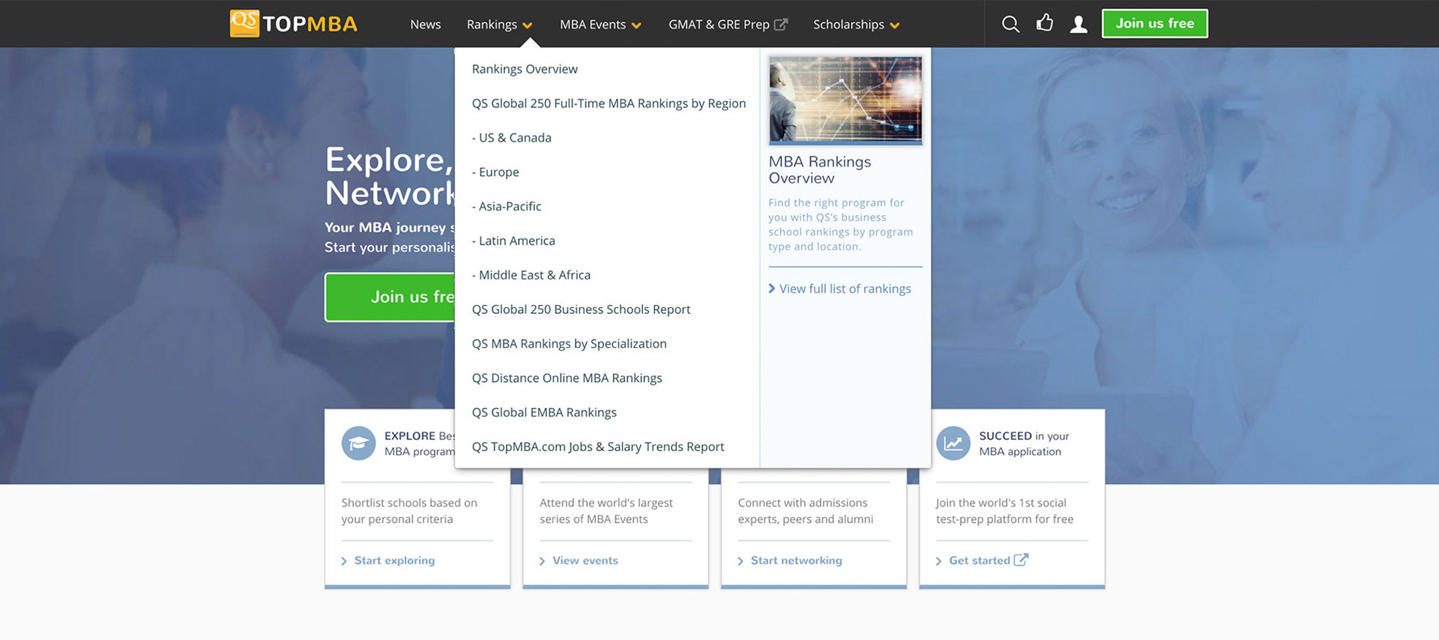The width and height of the screenshot is (1439, 640).
Task: Select the Asia-Pacific region
Action: click(x=507, y=206)
